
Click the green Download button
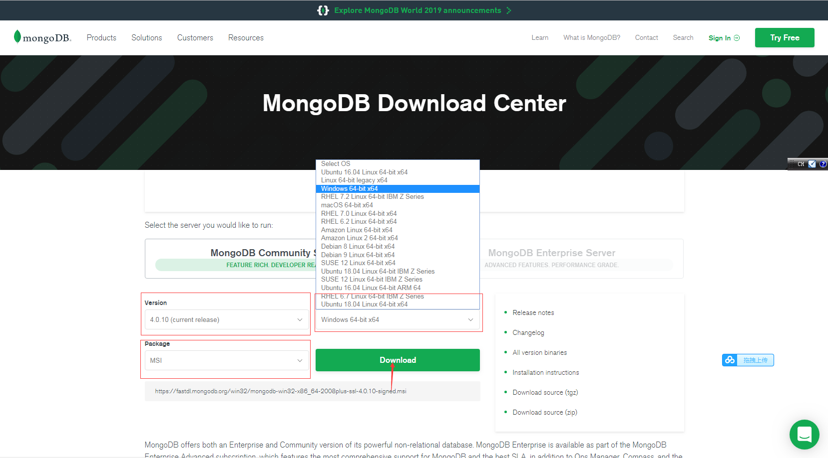(x=398, y=360)
